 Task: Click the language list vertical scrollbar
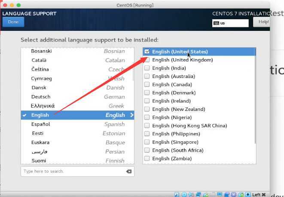tap(133, 72)
